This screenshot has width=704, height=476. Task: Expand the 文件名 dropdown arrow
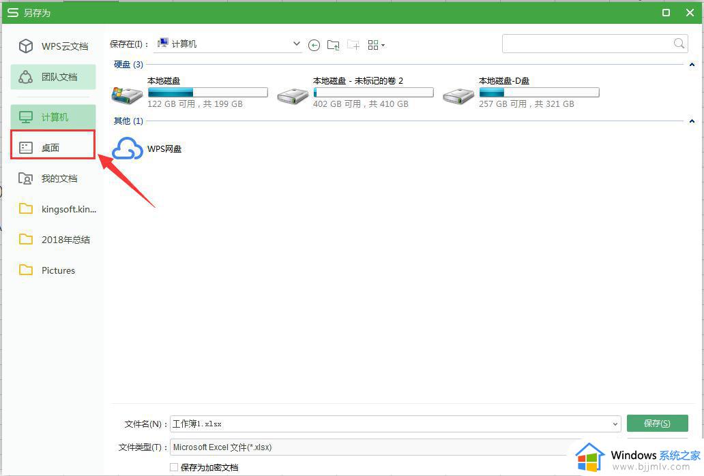click(x=615, y=424)
